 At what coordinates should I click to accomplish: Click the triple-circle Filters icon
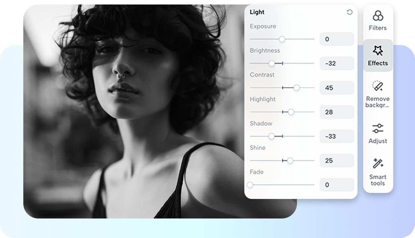(x=377, y=16)
